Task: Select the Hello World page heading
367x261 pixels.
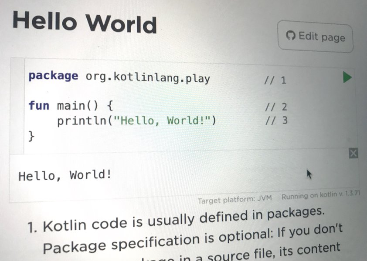Action: [84, 23]
